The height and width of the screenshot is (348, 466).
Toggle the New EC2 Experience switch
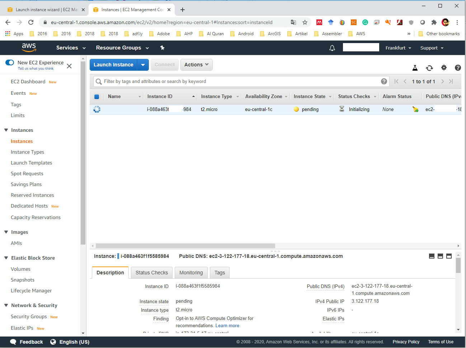tap(10, 62)
